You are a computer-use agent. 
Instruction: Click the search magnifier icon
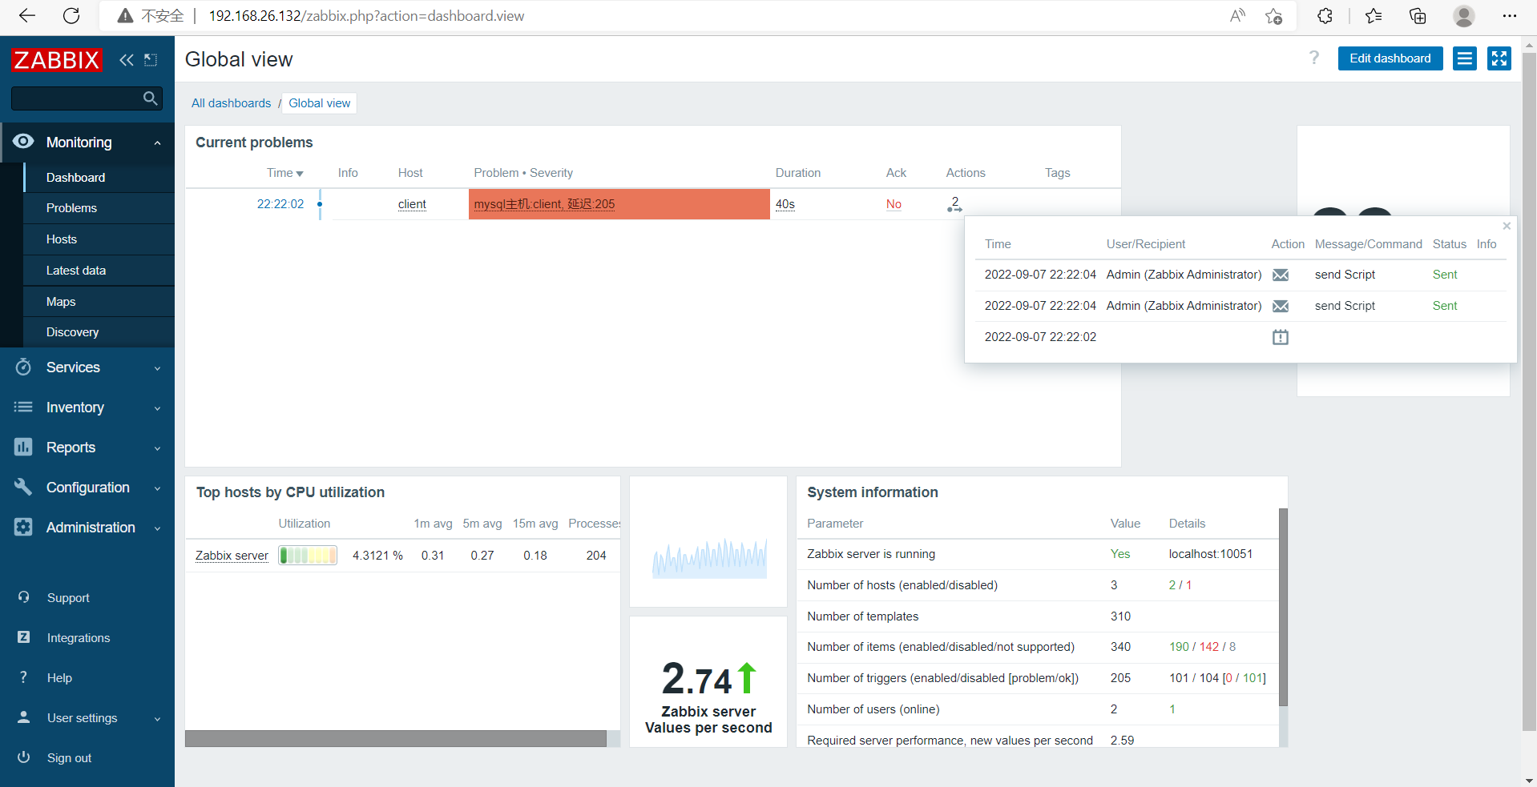[x=150, y=98]
